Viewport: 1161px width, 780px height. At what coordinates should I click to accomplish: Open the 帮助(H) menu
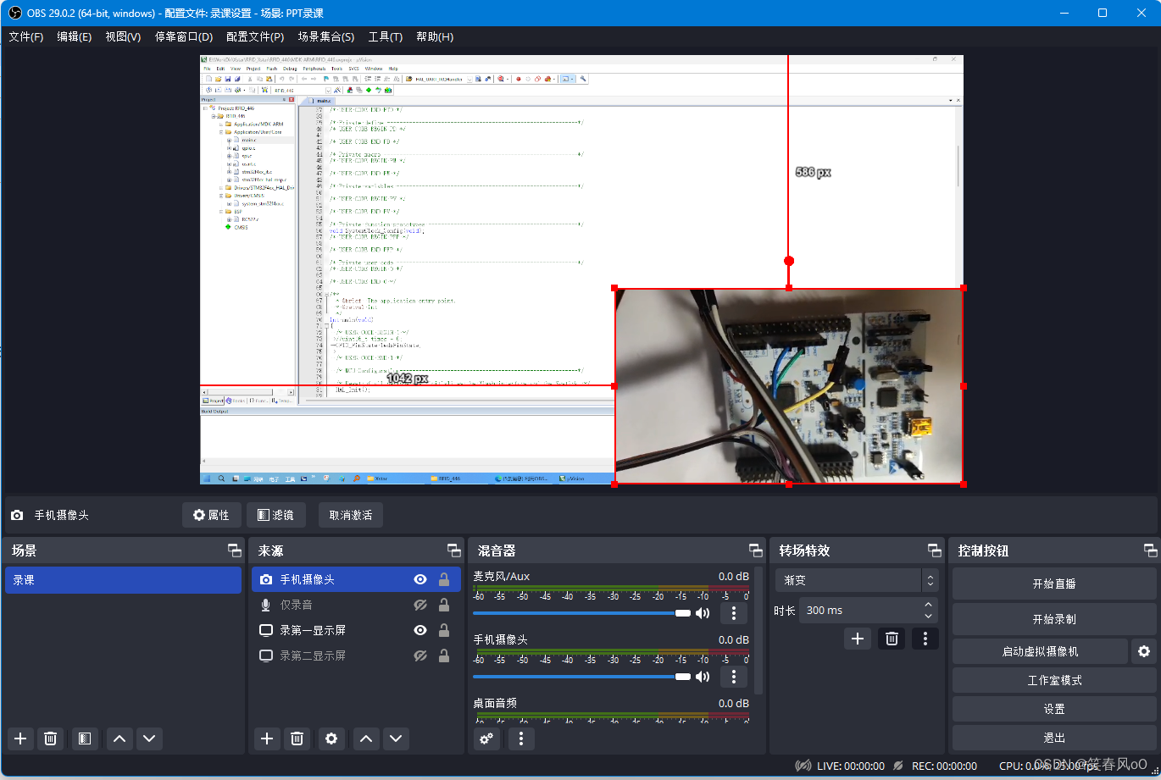click(x=435, y=36)
